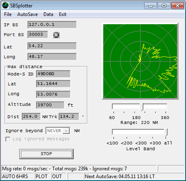Enable Log ignored messages checkbox

8,139
